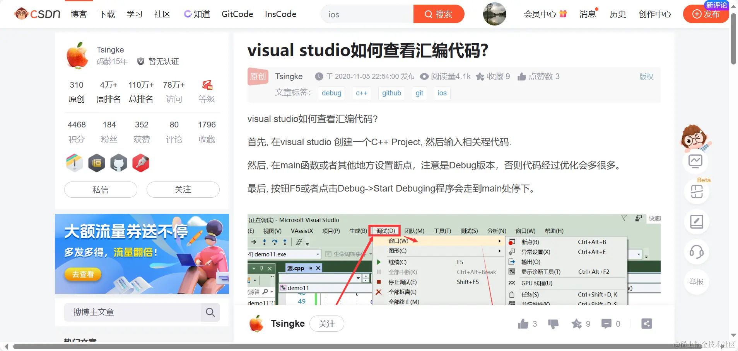Open the 博客 nav link
738x351 pixels.
[x=79, y=14]
